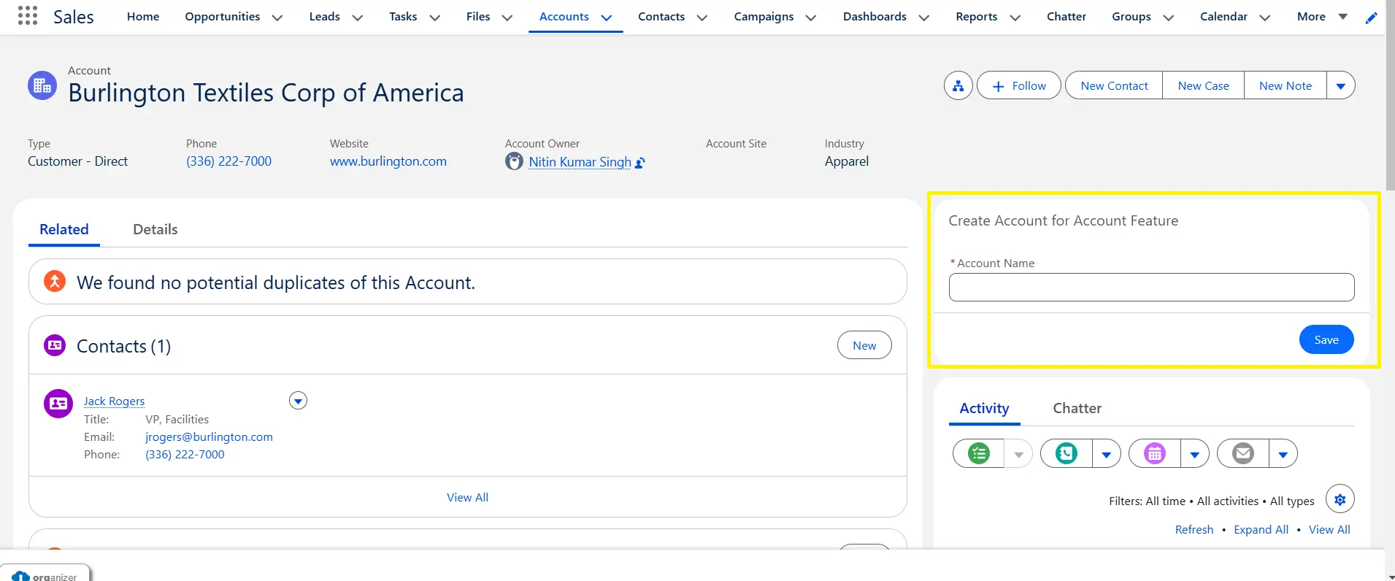Viewport: 1395px width, 581px height.
Task: Open Dashboards navigation chevron
Action: [x=924, y=18]
